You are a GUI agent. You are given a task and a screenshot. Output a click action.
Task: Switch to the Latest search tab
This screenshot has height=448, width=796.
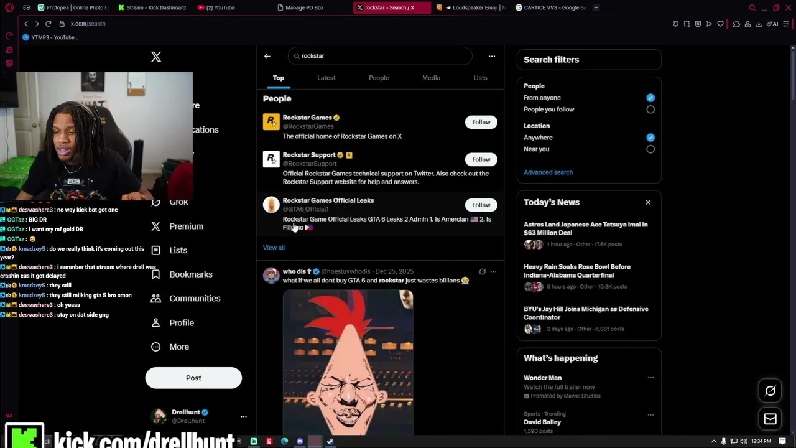pyautogui.click(x=326, y=78)
